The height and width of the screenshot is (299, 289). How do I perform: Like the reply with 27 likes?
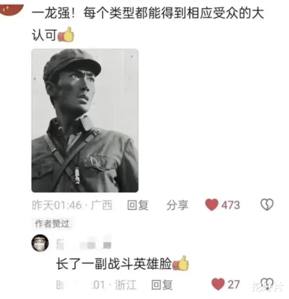[218, 284]
